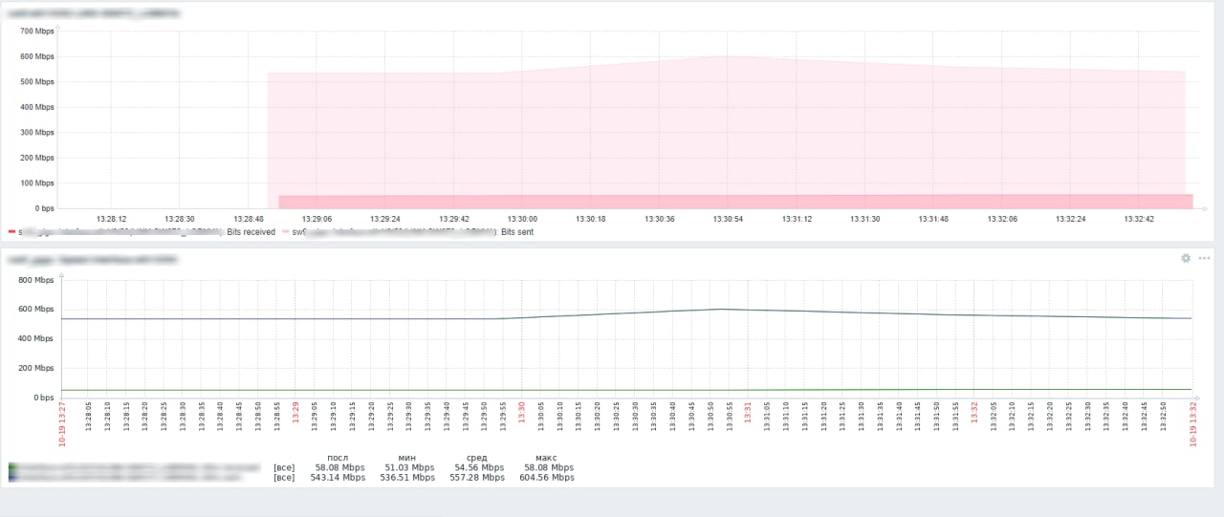Click the 'сред' column header
Screen dimensions: 1224x517
pos(477,458)
